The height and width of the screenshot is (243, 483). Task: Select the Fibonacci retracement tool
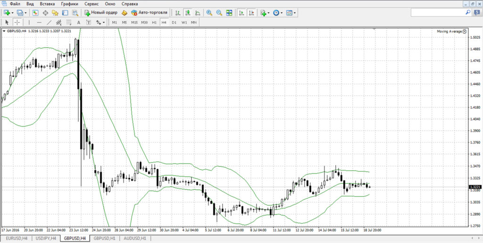click(69, 22)
